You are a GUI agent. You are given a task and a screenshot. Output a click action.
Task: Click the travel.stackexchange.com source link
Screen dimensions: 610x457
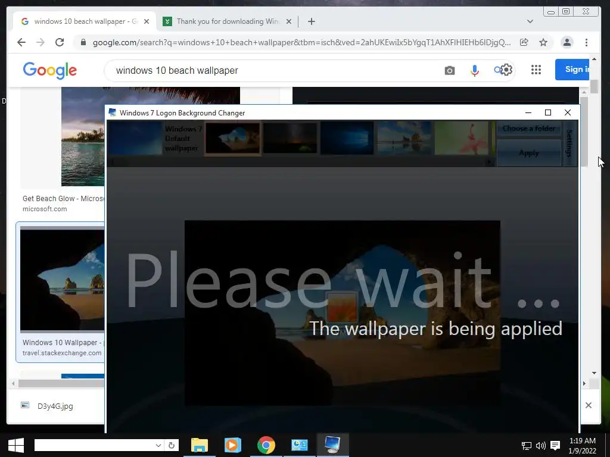point(62,353)
